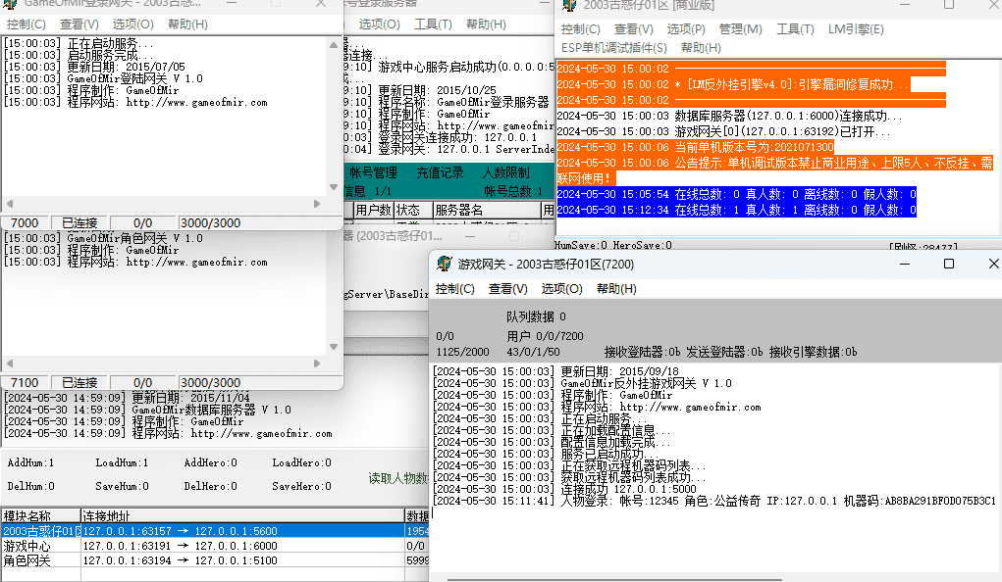Open 控制(C) menu in 商业版 engine window

580,29
